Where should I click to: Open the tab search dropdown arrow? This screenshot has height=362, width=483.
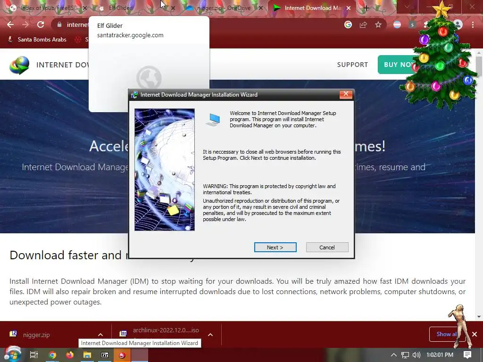[x=407, y=7]
